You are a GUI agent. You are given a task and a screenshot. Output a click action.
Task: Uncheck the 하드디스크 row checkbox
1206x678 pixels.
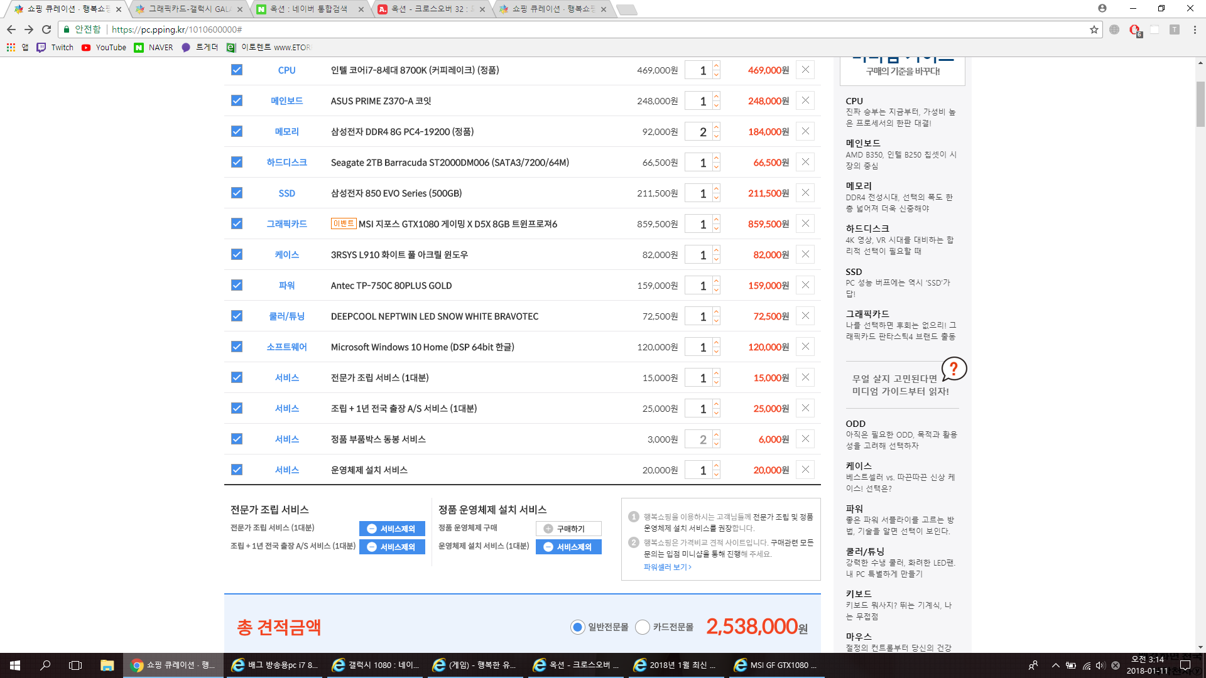(237, 162)
